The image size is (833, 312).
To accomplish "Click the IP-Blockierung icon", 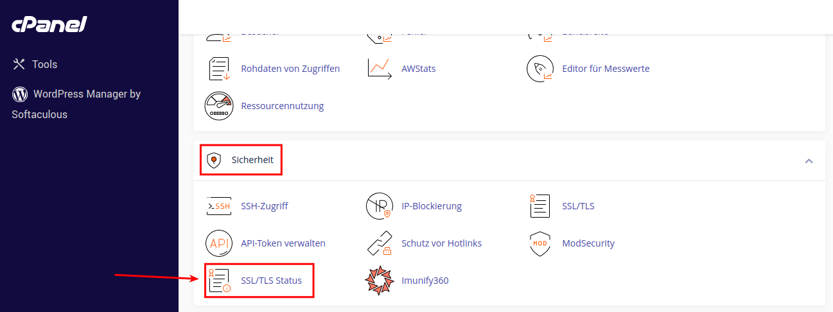I will (379, 206).
